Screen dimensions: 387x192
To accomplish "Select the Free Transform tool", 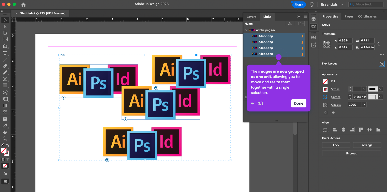I will pyautogui.click(x=5, y=99).
